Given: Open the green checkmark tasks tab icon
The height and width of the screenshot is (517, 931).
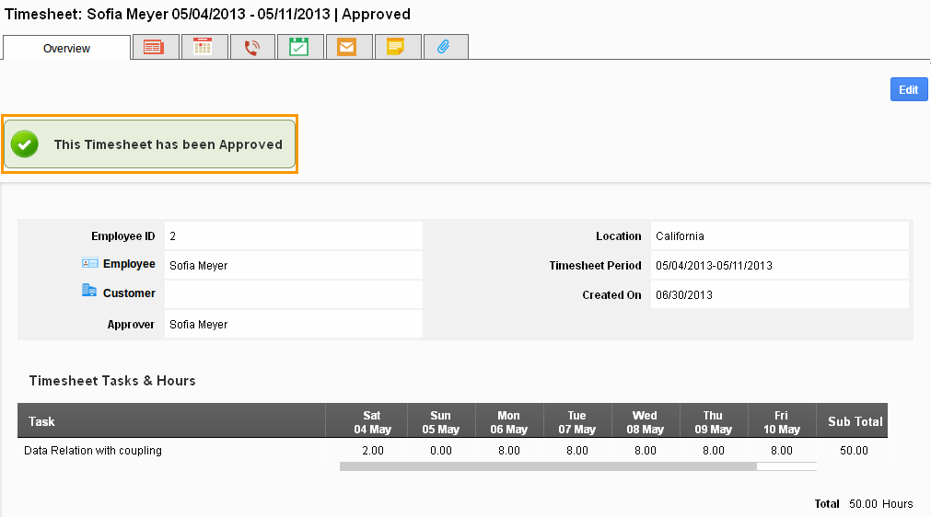Looking at the screenshot, I should point(299,47).
